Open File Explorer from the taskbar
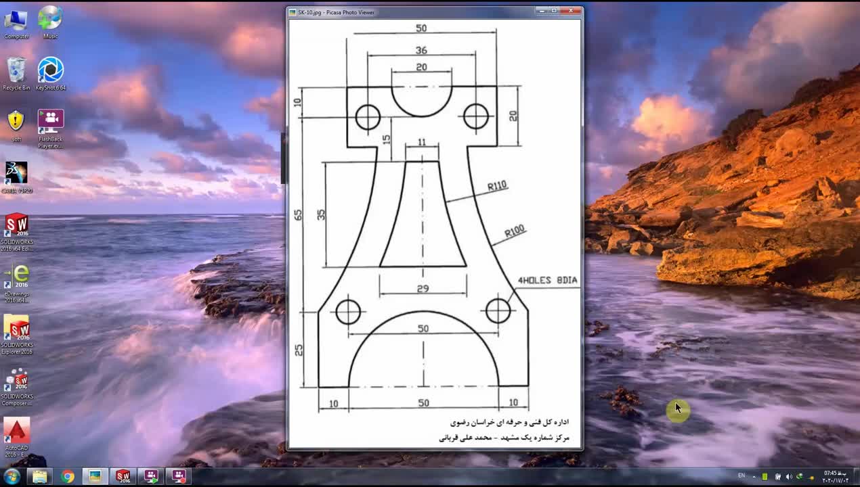 click(40, 477)
